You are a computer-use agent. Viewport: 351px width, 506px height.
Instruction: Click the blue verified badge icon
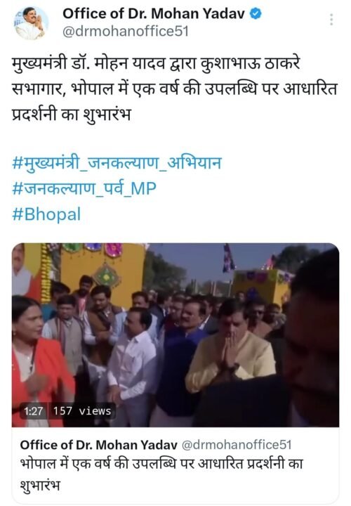(x=256, y=14)
